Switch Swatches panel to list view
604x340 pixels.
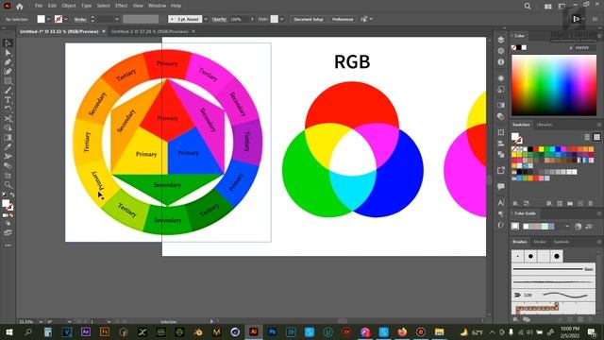587,137
